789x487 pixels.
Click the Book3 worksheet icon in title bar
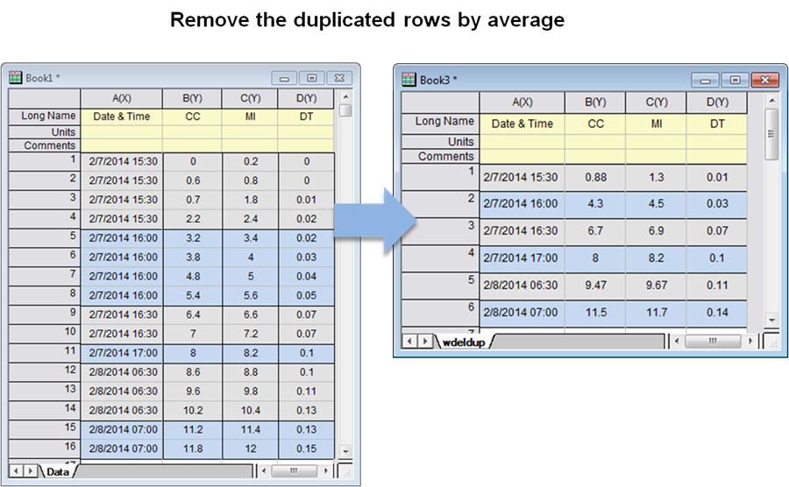409,80
